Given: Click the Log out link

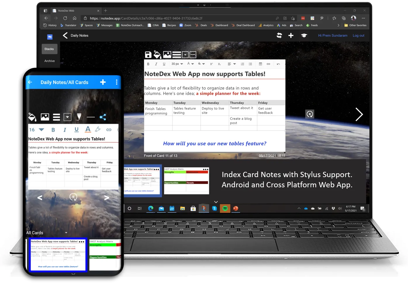Looking at the screenshot, I should coord(358,35).
